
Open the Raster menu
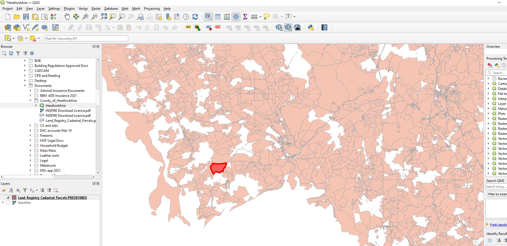96,9
